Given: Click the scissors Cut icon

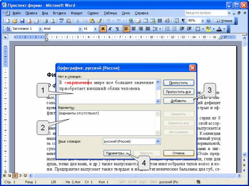Looking at the screenshot, I should 78,21.
